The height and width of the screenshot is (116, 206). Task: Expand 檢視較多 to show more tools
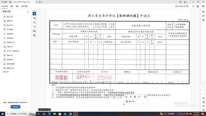(x=6, y=72)
